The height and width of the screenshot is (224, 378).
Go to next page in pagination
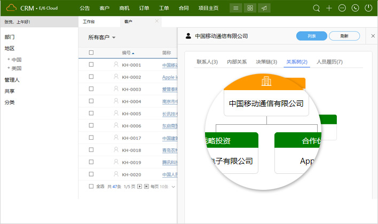coord(140,187)
